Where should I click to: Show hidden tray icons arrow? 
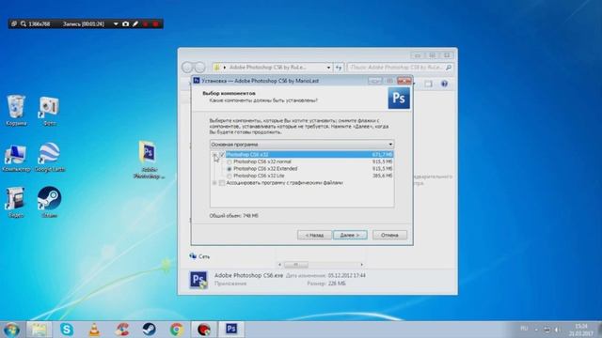point(536,330)
